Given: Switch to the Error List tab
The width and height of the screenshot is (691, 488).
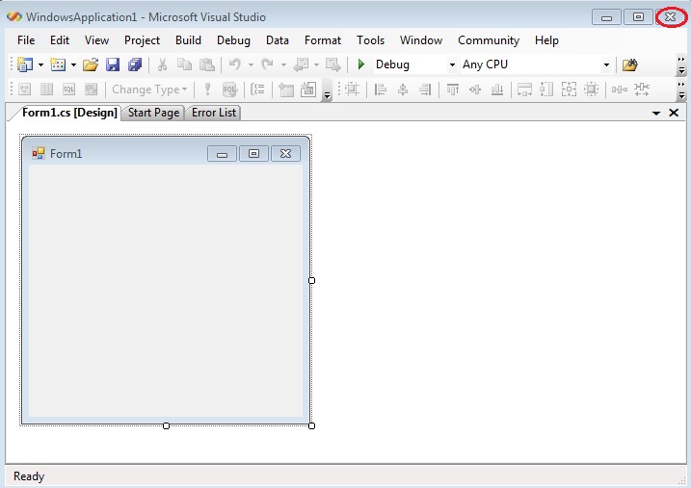Looking at the screenshot, I should (214, 113).
